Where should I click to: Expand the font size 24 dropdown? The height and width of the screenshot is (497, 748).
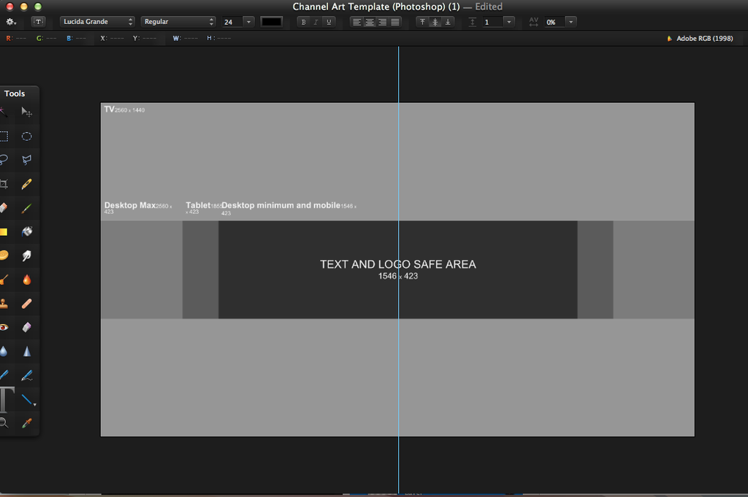click(x=248, y=22)
